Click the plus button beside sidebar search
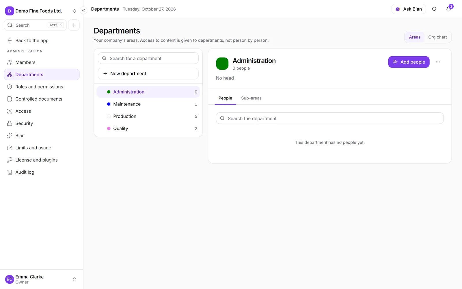 [x=74, y=25]
